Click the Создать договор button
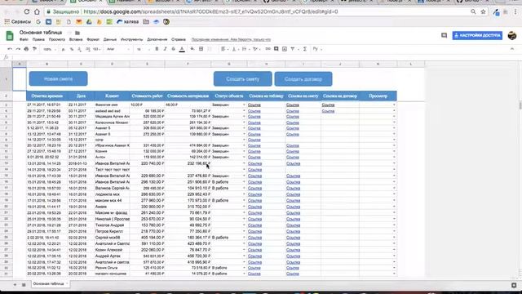Viewport: 522px width, 294px height. pos(303,79)
